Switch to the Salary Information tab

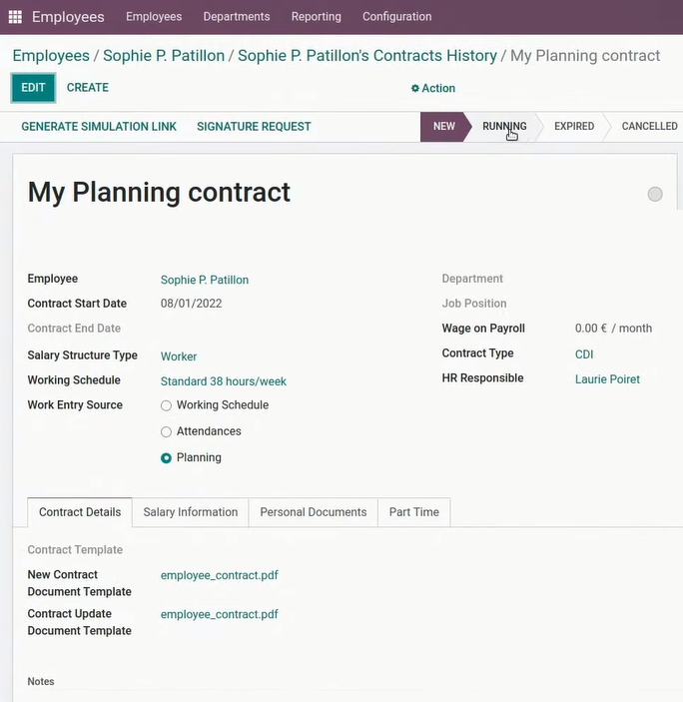click(x=190, y=512)
